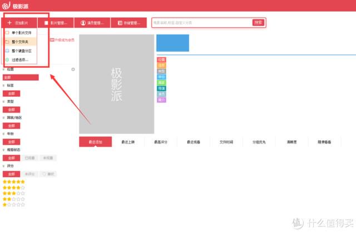356x232 pixels.
Task: Toggle the heart 喜欢 favorite filter
Action: [48, 174]
